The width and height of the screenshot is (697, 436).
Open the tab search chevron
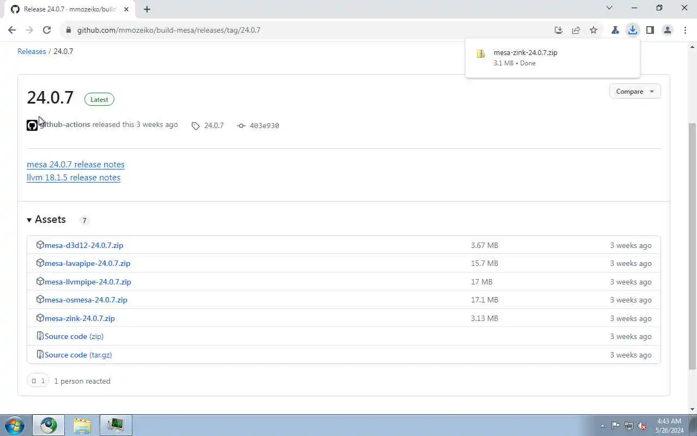pos(609,8)
